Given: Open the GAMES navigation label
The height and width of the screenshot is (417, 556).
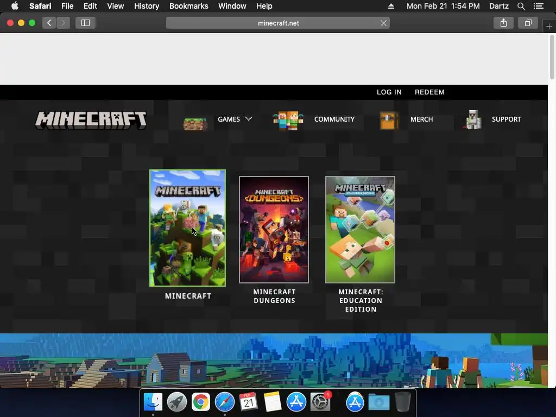Looking at the screenshot, I should coord(229,119).
